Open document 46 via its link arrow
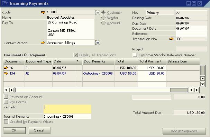210x137 pixels. [6, 68]
